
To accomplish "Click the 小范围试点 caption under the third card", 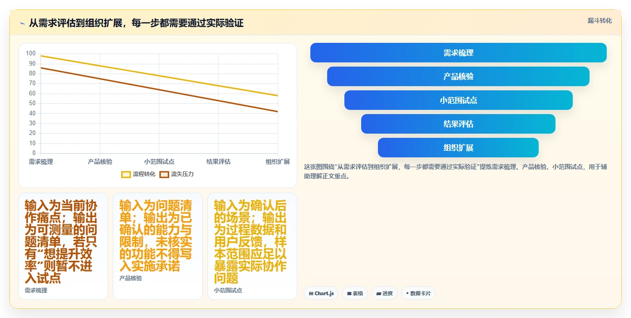I will [x=228, y=291].
